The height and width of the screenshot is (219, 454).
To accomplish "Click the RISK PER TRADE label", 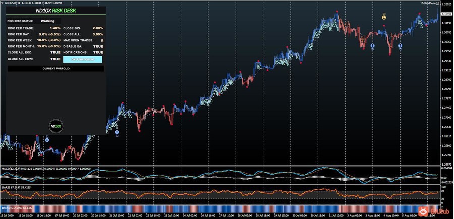I will point(21,28).
